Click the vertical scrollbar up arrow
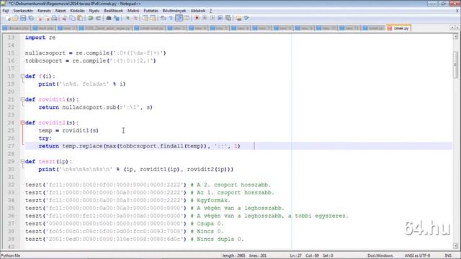The width and height of the screenshot is (461, 259). tap(455, 37)
